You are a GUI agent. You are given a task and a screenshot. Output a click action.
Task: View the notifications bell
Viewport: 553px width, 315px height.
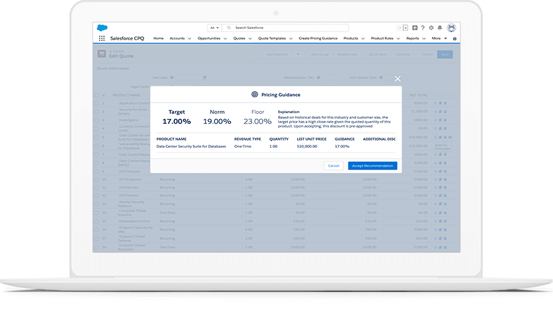coord(440,28)
